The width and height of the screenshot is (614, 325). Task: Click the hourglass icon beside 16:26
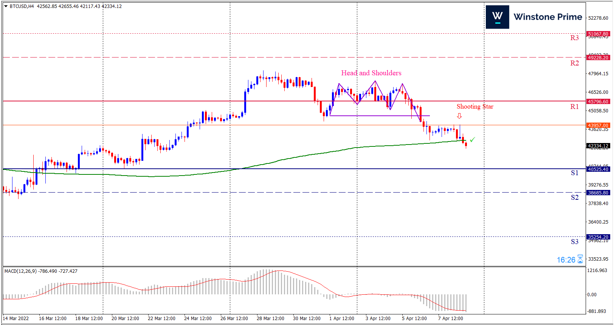(580, 259)
